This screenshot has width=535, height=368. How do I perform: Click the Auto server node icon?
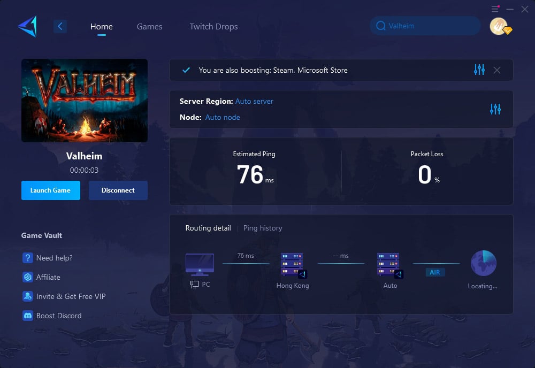389,265
